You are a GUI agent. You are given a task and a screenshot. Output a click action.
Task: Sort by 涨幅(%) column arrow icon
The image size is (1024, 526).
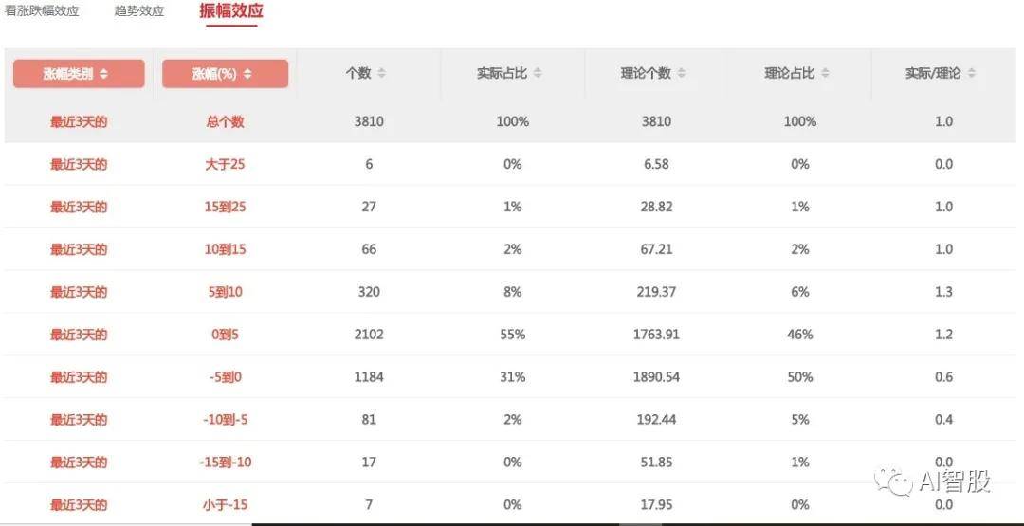[x=245, y=74]
